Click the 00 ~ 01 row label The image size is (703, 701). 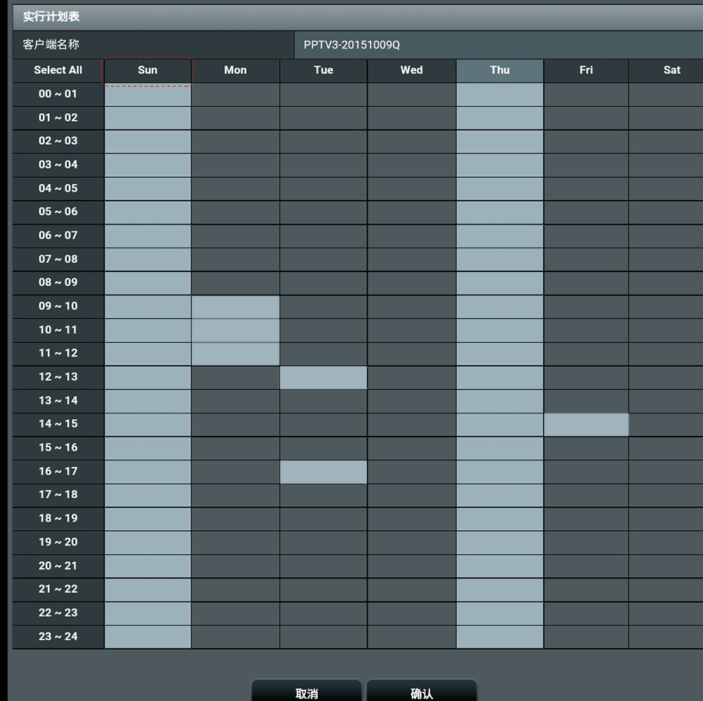[x=58, y=94]
